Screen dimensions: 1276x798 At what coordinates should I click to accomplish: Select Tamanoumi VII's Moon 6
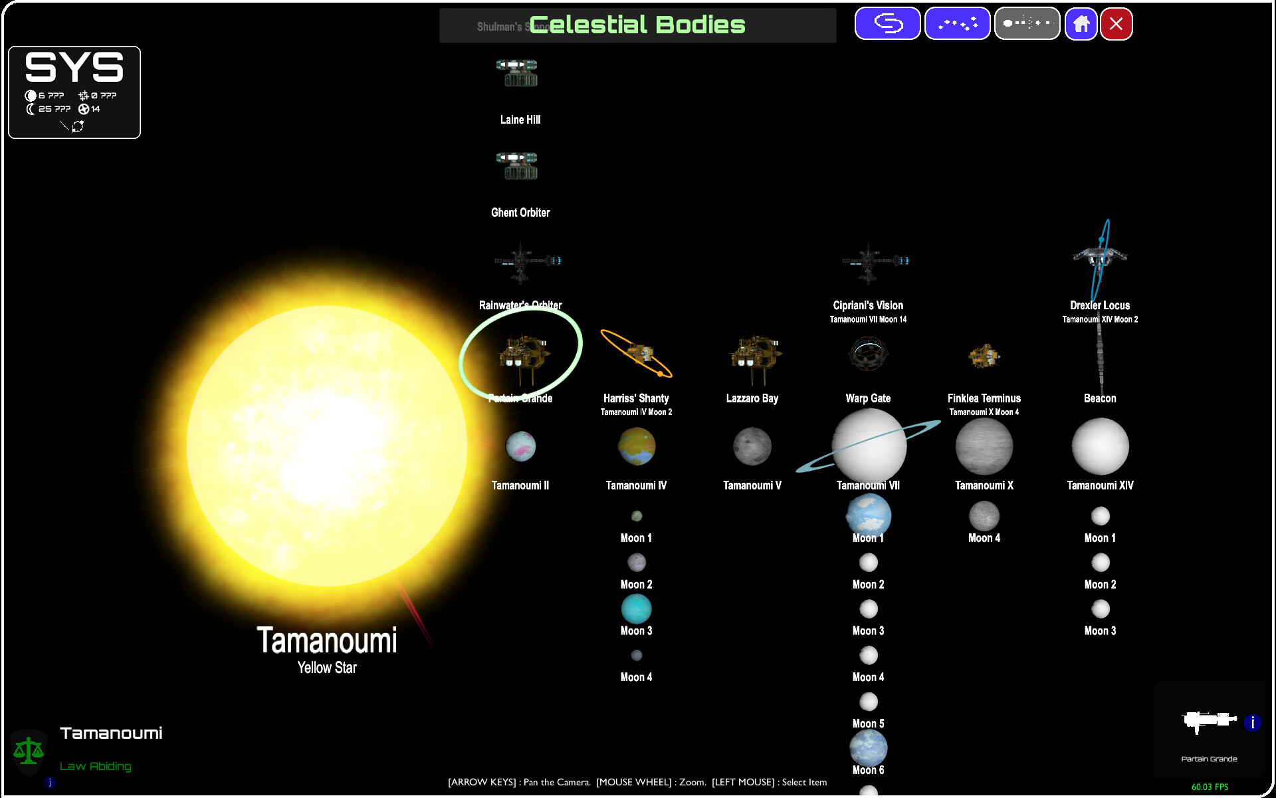pos(869,748)
